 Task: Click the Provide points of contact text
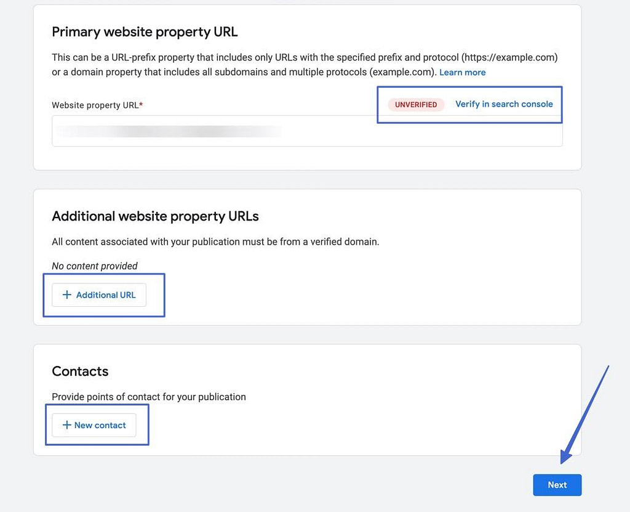[x=148, y=397]
